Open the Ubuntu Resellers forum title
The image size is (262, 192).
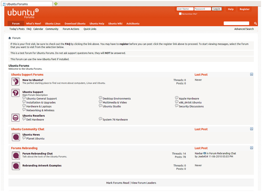coord(34,115)
